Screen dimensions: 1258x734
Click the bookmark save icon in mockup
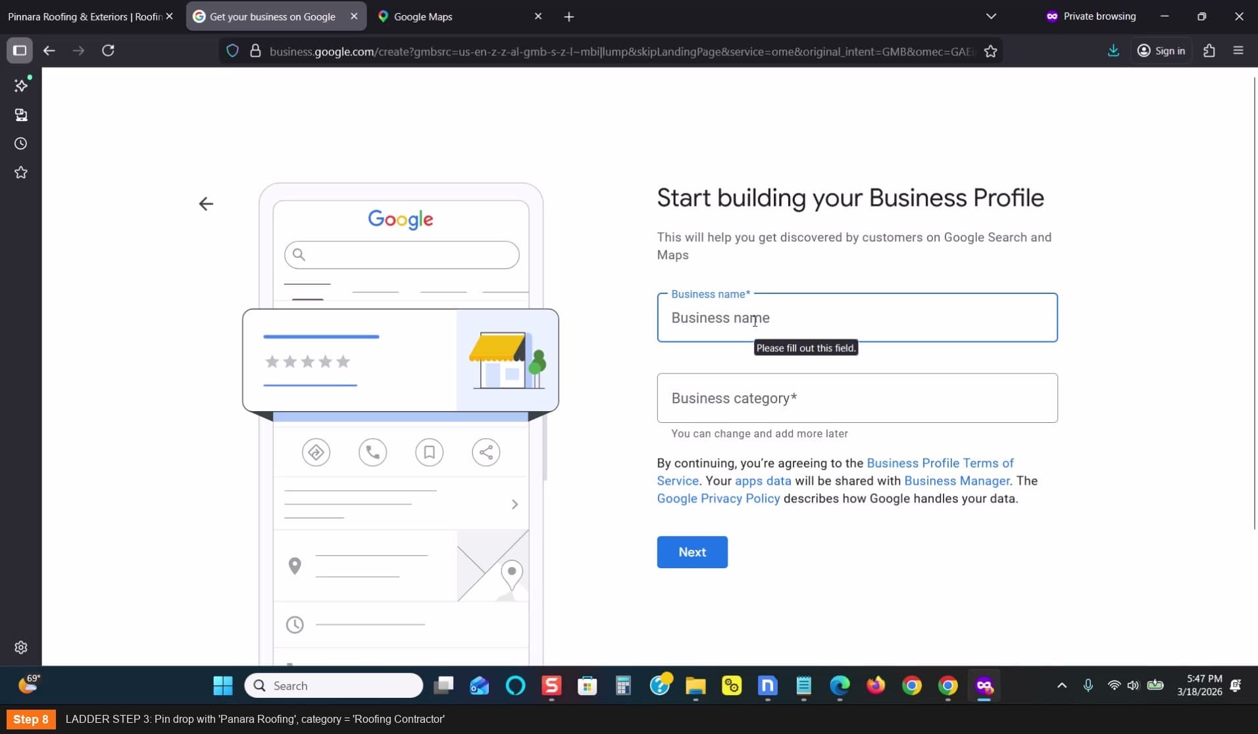click(x=429, y=453)
